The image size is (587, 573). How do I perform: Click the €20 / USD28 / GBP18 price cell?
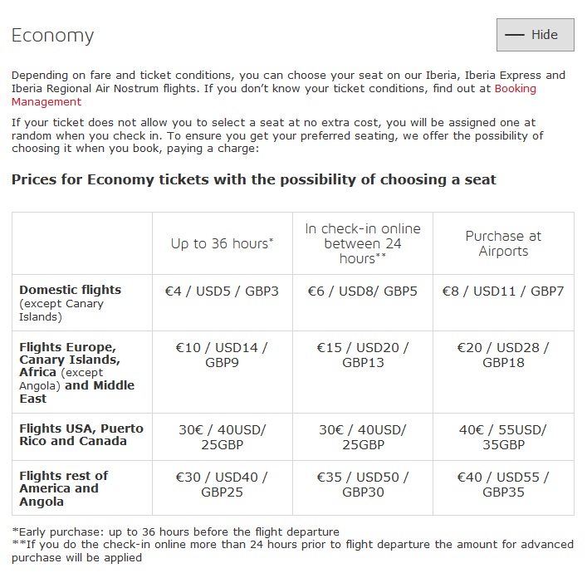[x=503, y=372]
